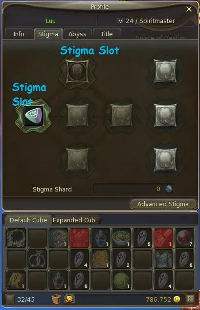
Task: Open the Info tab
Action: [x=19, y=34]
